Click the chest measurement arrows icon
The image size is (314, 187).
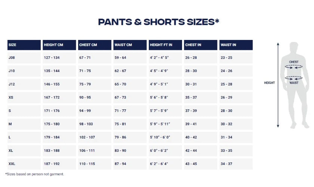pyautogui.click(x=294, y=67)
